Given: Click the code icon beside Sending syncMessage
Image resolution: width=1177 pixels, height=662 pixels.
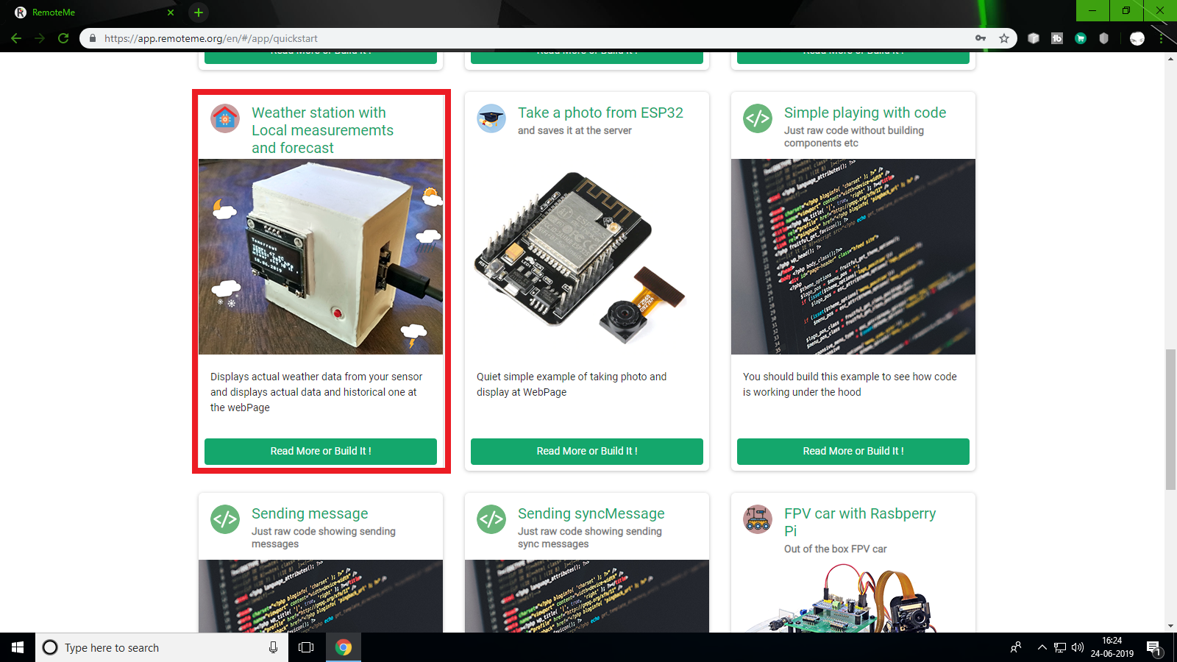Looking at the screenshot, I should 491,519.
